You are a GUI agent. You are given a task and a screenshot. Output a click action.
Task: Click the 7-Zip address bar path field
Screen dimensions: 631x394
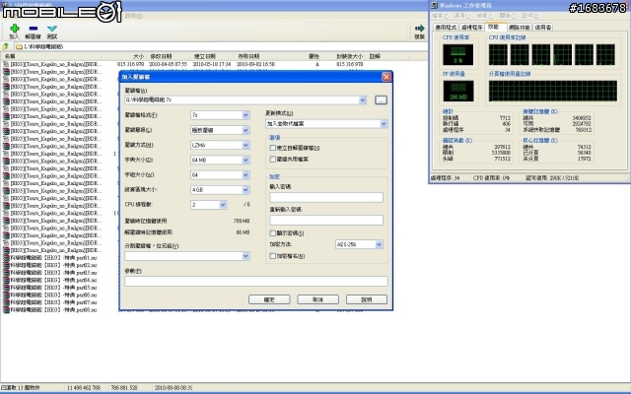(221, 46)
